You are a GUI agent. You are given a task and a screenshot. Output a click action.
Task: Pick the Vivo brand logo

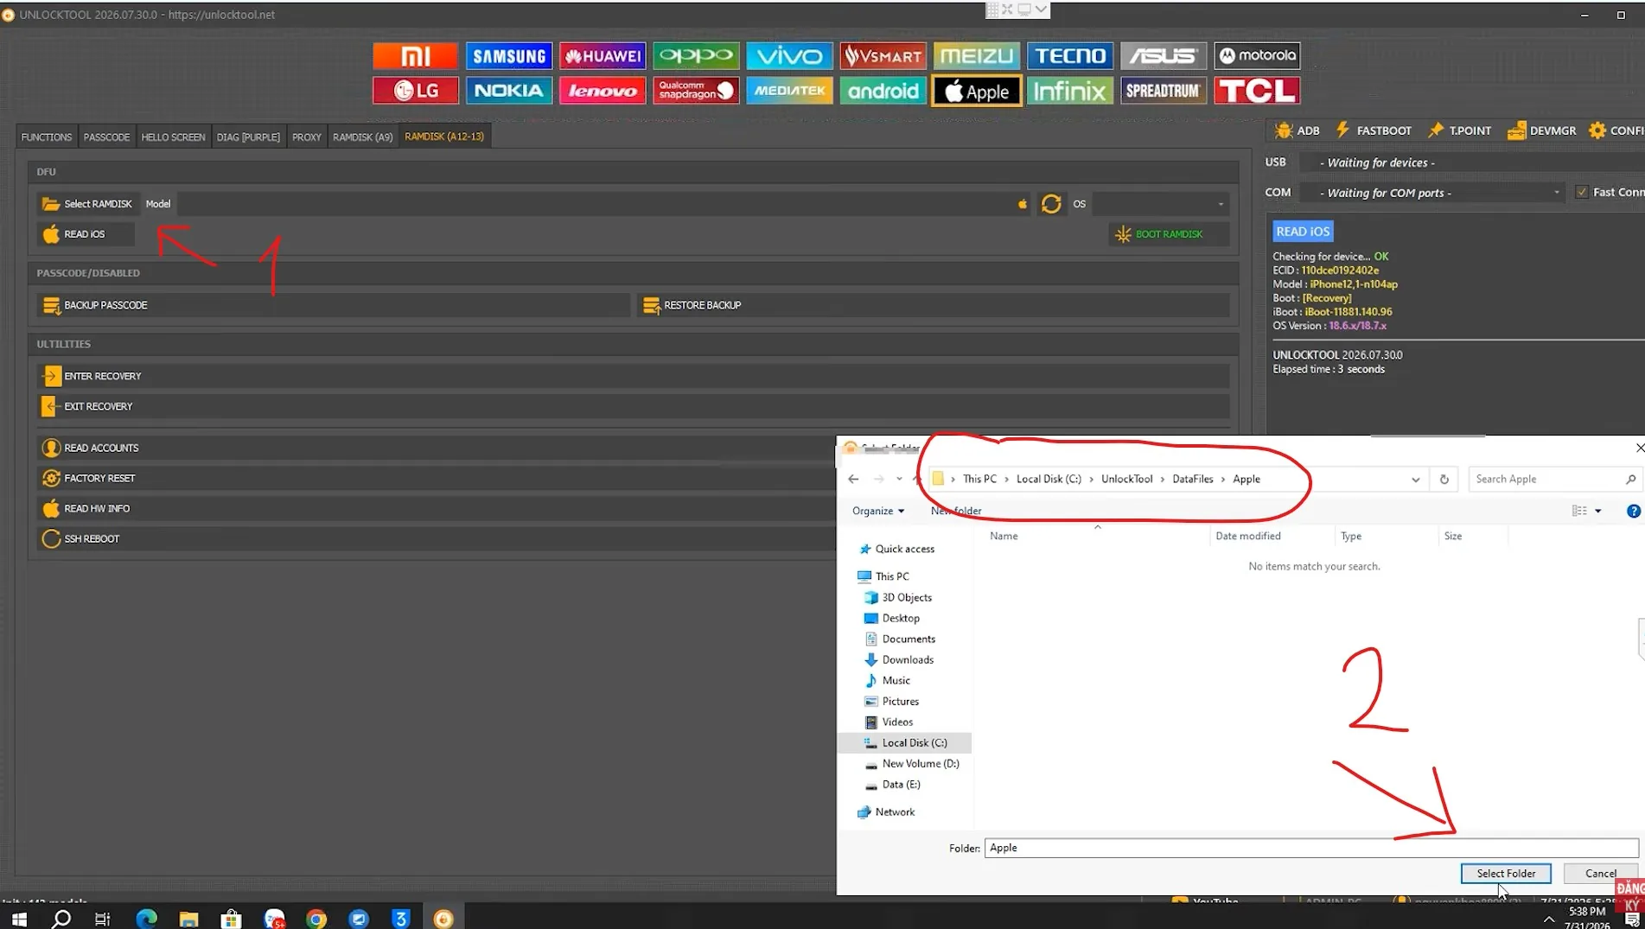tap(789, 56)
